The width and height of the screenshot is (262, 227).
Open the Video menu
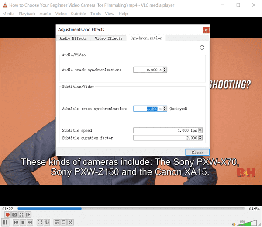(x=61, y=14)
